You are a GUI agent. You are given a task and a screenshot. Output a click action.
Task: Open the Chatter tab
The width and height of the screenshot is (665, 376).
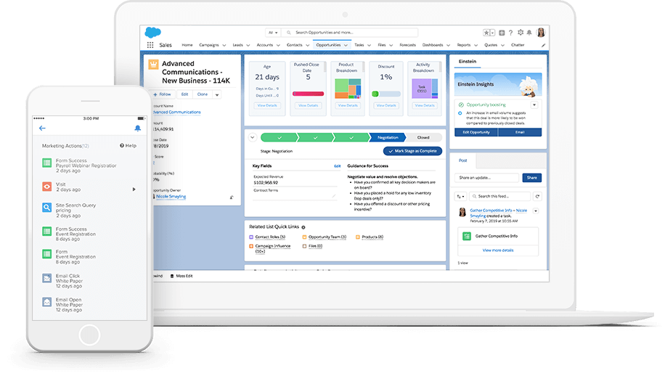tap(518, 45)
